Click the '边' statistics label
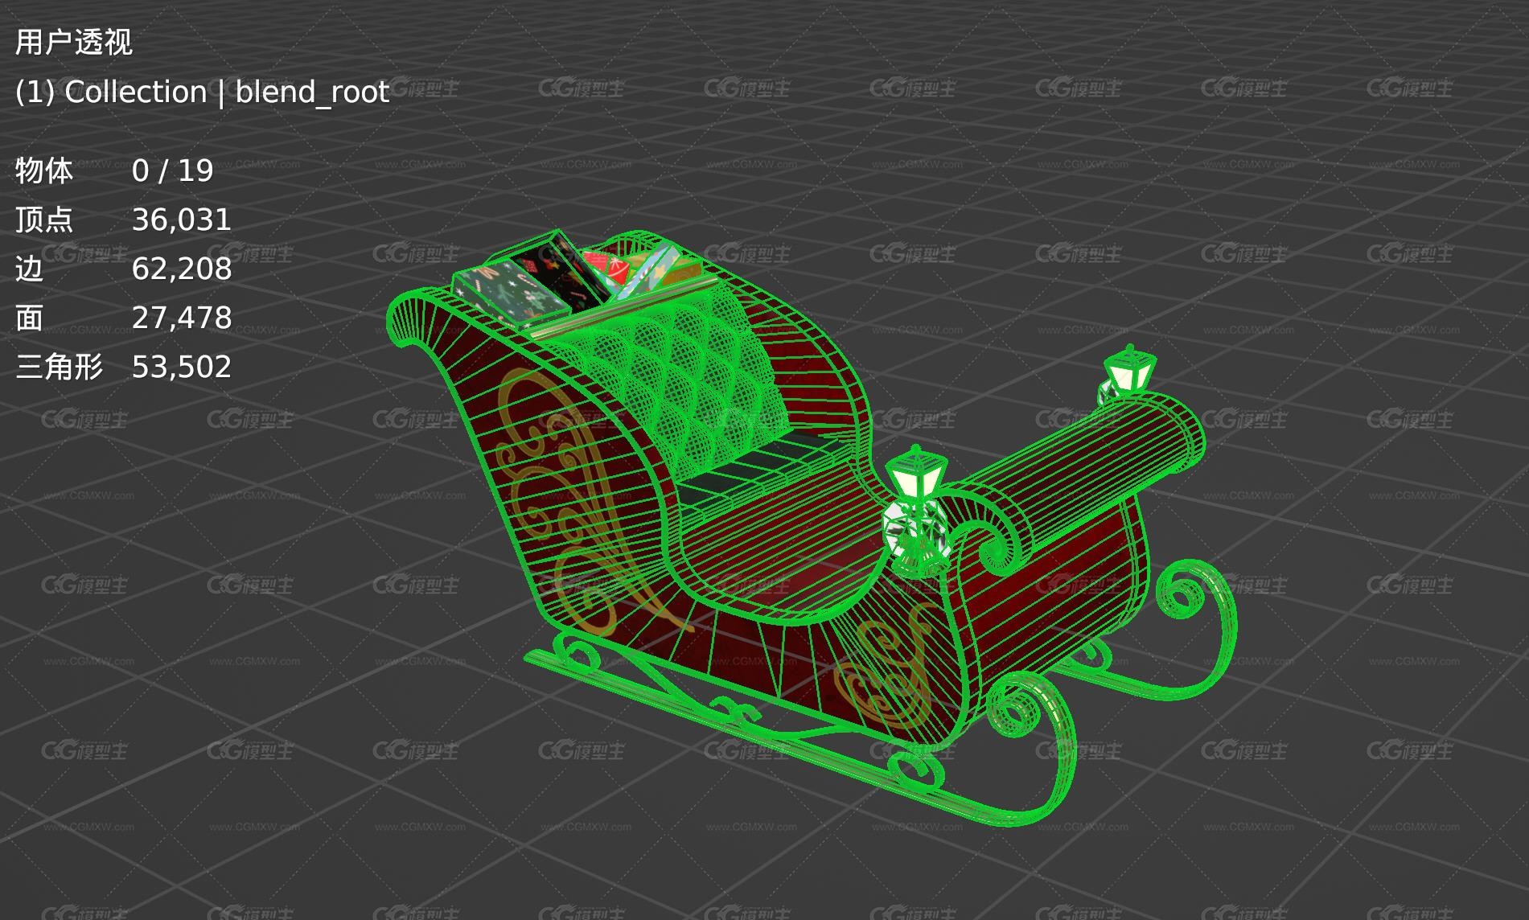This screenshot has height=920, width=1529. [x=29, y=269]
